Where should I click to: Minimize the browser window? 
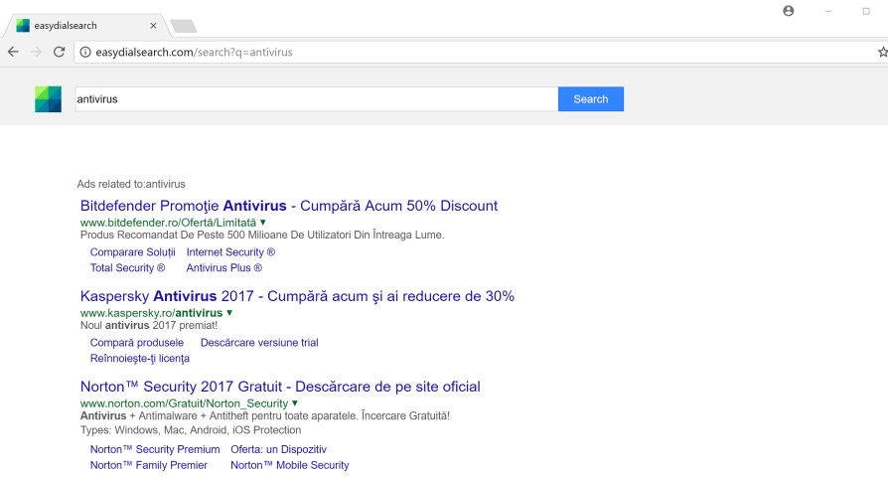(828, 11)
